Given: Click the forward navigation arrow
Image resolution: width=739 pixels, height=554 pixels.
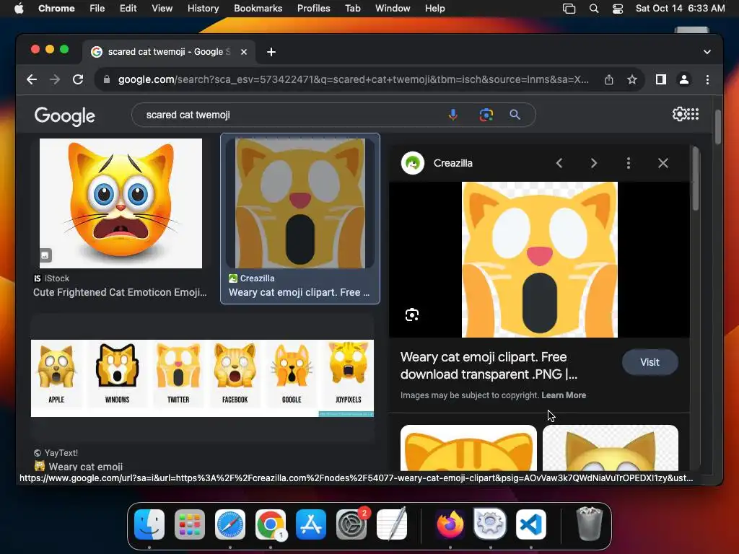Looking at the screenshot, I should (55, 79).
